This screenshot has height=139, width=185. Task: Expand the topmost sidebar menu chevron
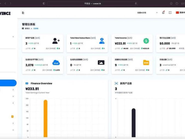pyautogui.click(x=13, y=37)
